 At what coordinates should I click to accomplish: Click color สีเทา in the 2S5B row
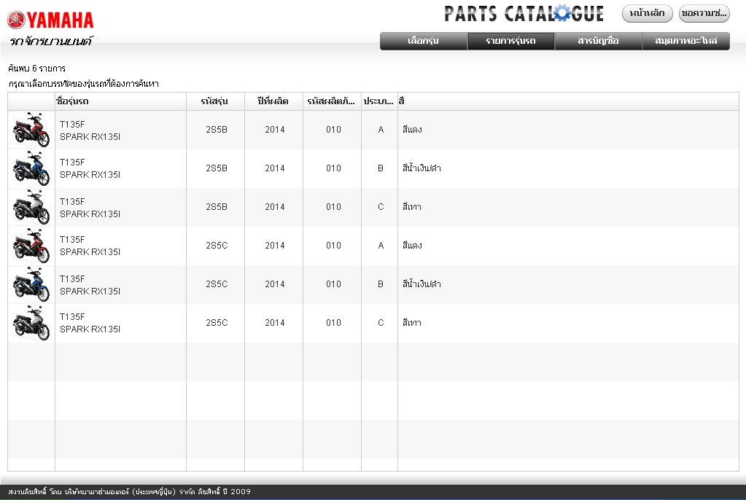click(x=411, y=206)
